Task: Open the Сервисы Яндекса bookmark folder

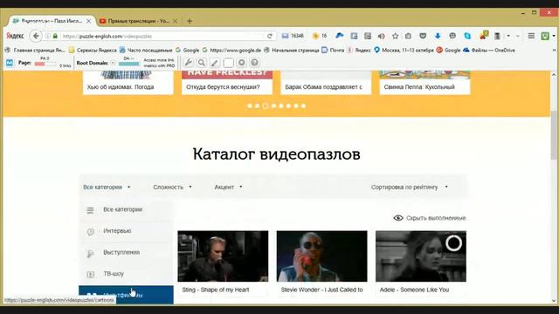Action: (93, 51)
